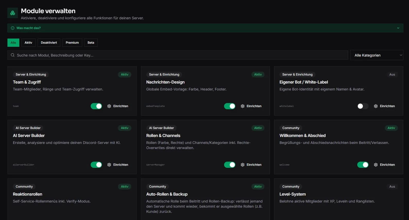Open 'Einrichten' for AI Server Builder module
The width and height of the screenshot is (409, 220).
point(121,165)
